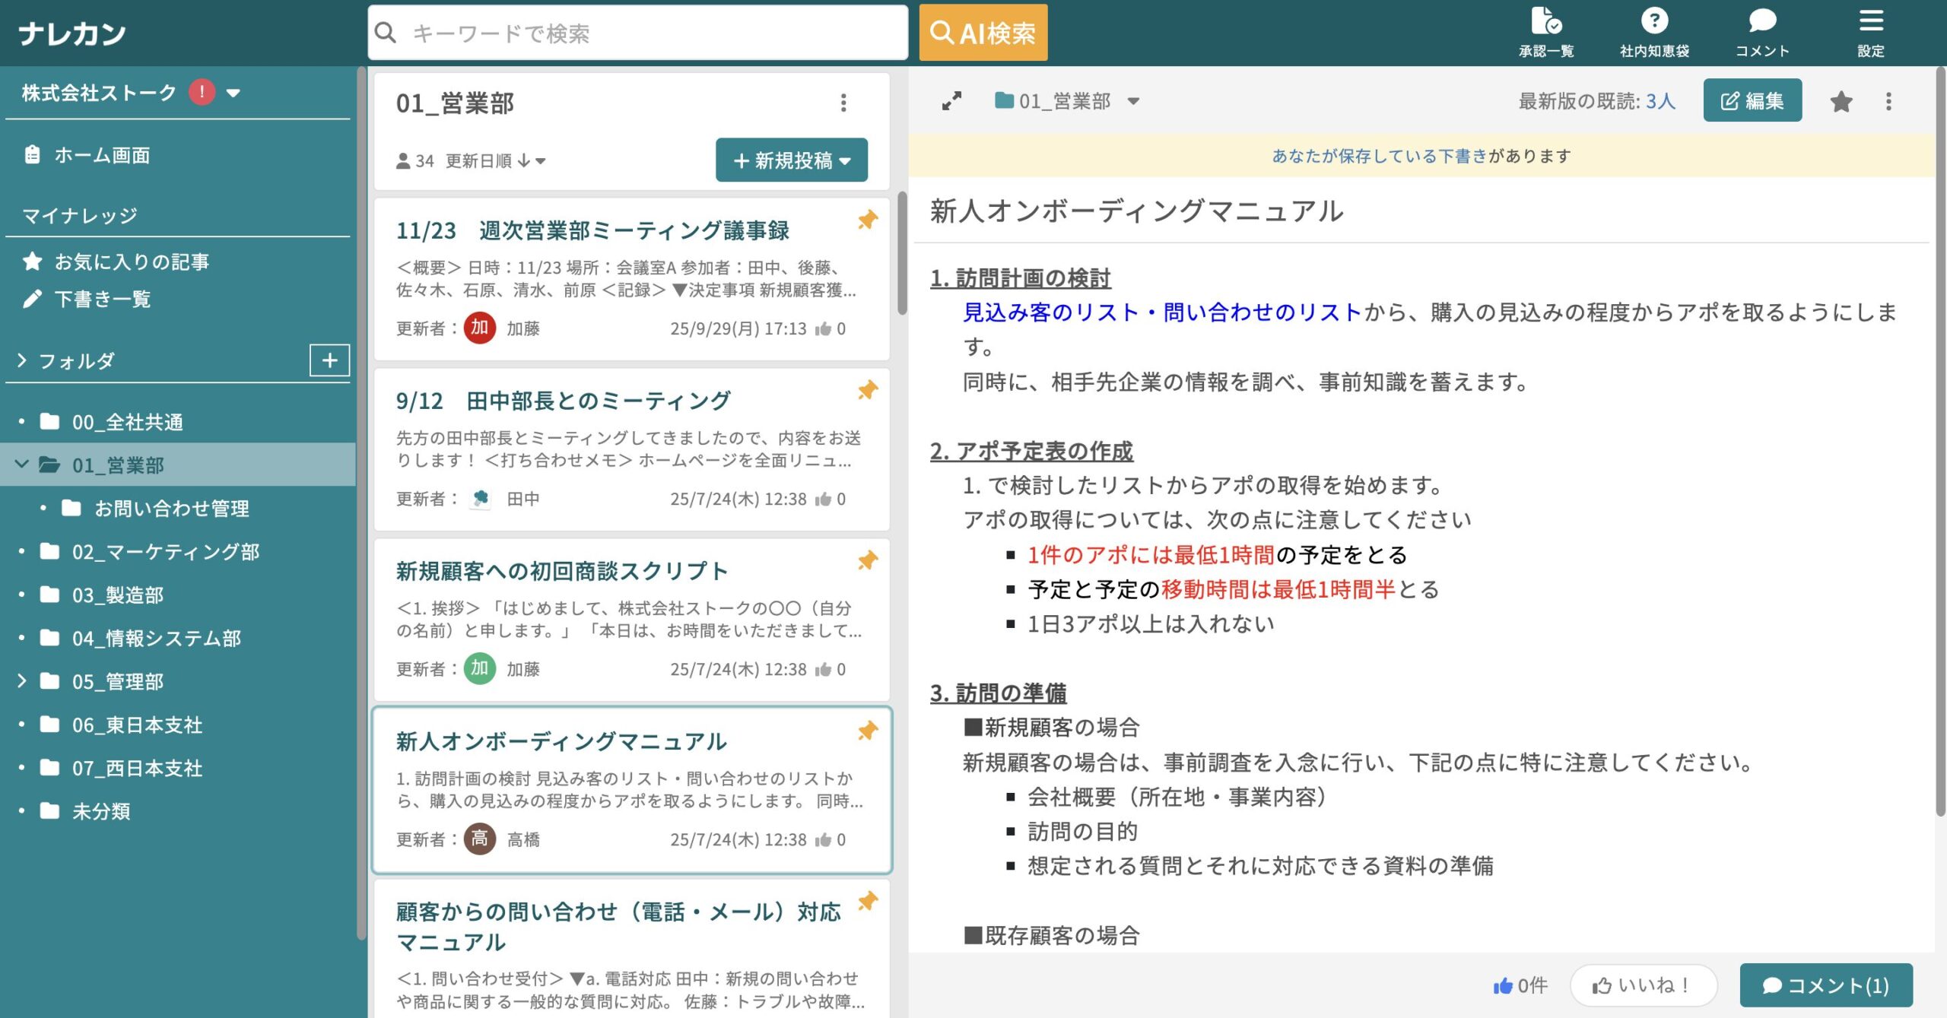
Task: Click the pin icon on 新規顧客への初回商談スクリプト
Action: pyautogui.click(x=868, y=560)
